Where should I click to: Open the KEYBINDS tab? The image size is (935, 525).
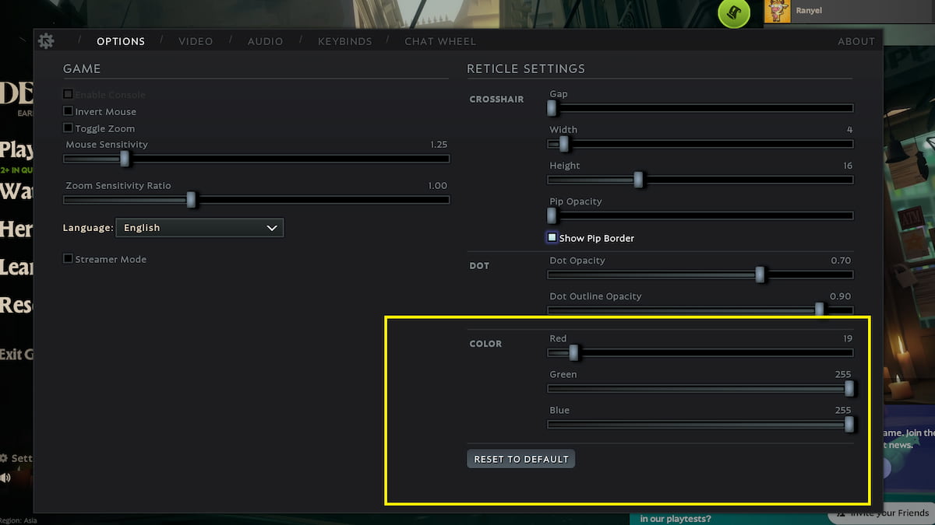click(344, 41)
